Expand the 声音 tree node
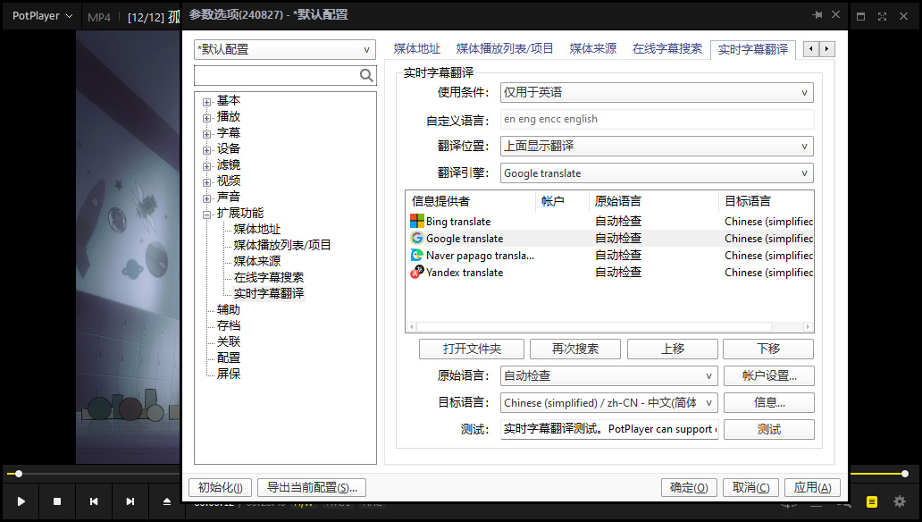This screenshot has height=522, width=922. coord(207,198)
